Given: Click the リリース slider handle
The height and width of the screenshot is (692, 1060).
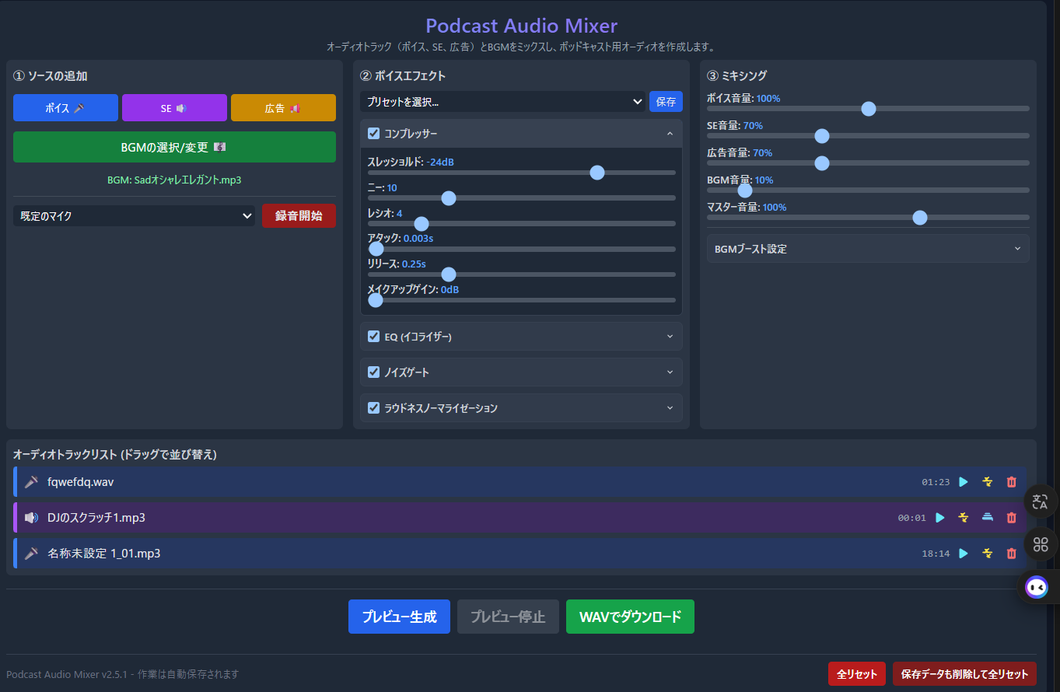Looking at the screenshot, I should (x=448, y=274).
